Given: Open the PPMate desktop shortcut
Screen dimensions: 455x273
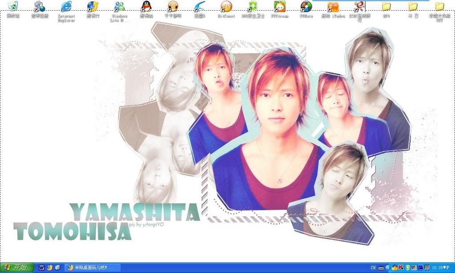Looking at the screenshot, I should 306,7.
